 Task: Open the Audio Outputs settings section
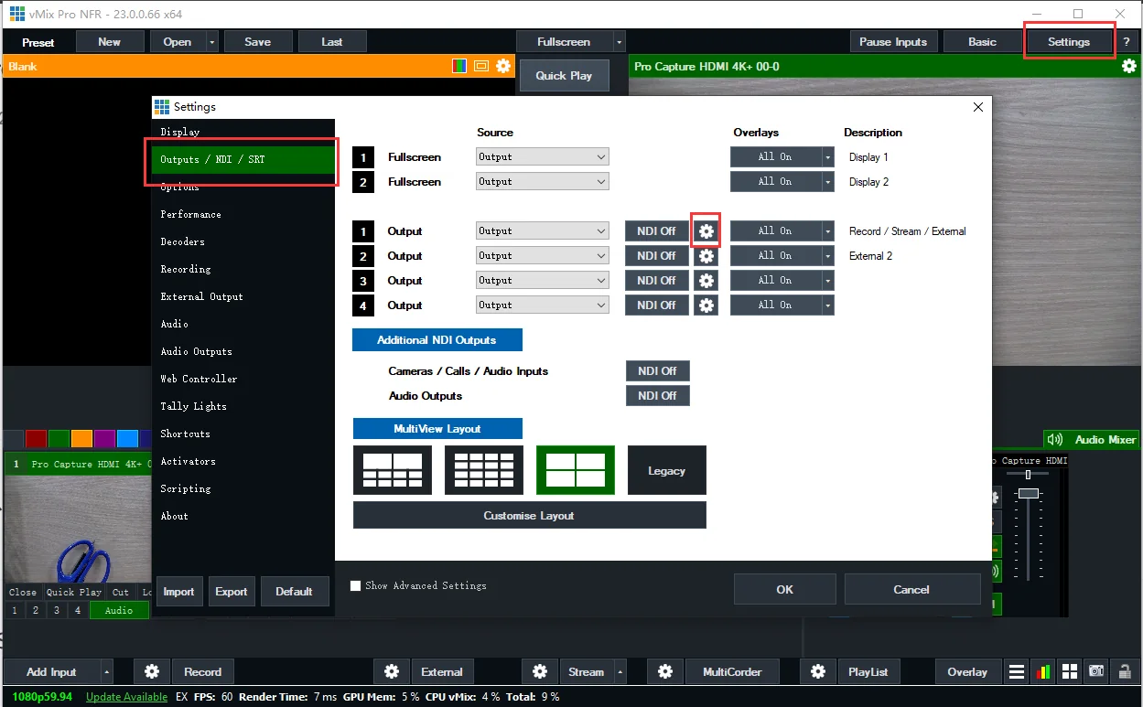click(x=196, y=351)
